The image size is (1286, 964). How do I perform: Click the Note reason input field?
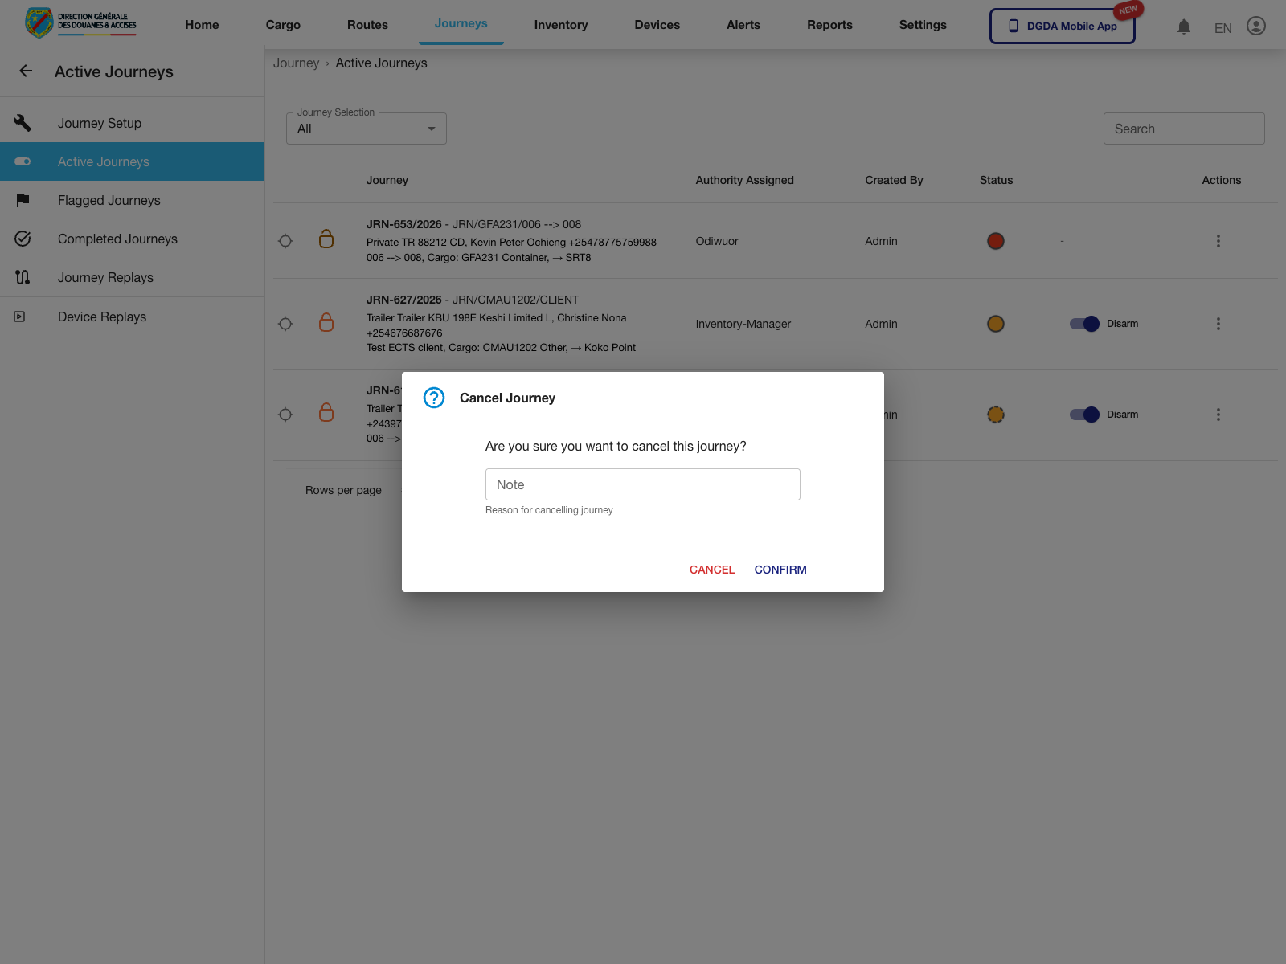(x=642, y=484)
